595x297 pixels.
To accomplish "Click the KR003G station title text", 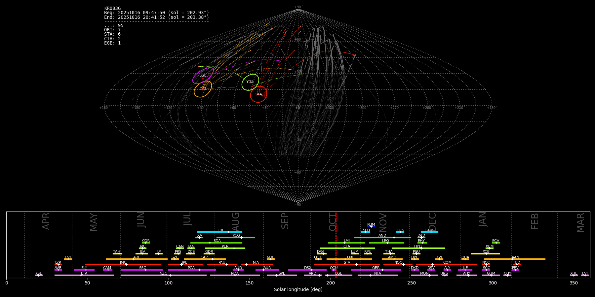I will click(x=112, y=9).
